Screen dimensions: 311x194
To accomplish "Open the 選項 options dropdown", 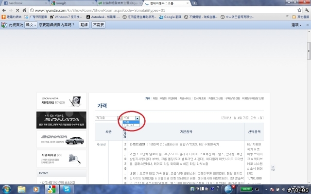I will 296,25.
